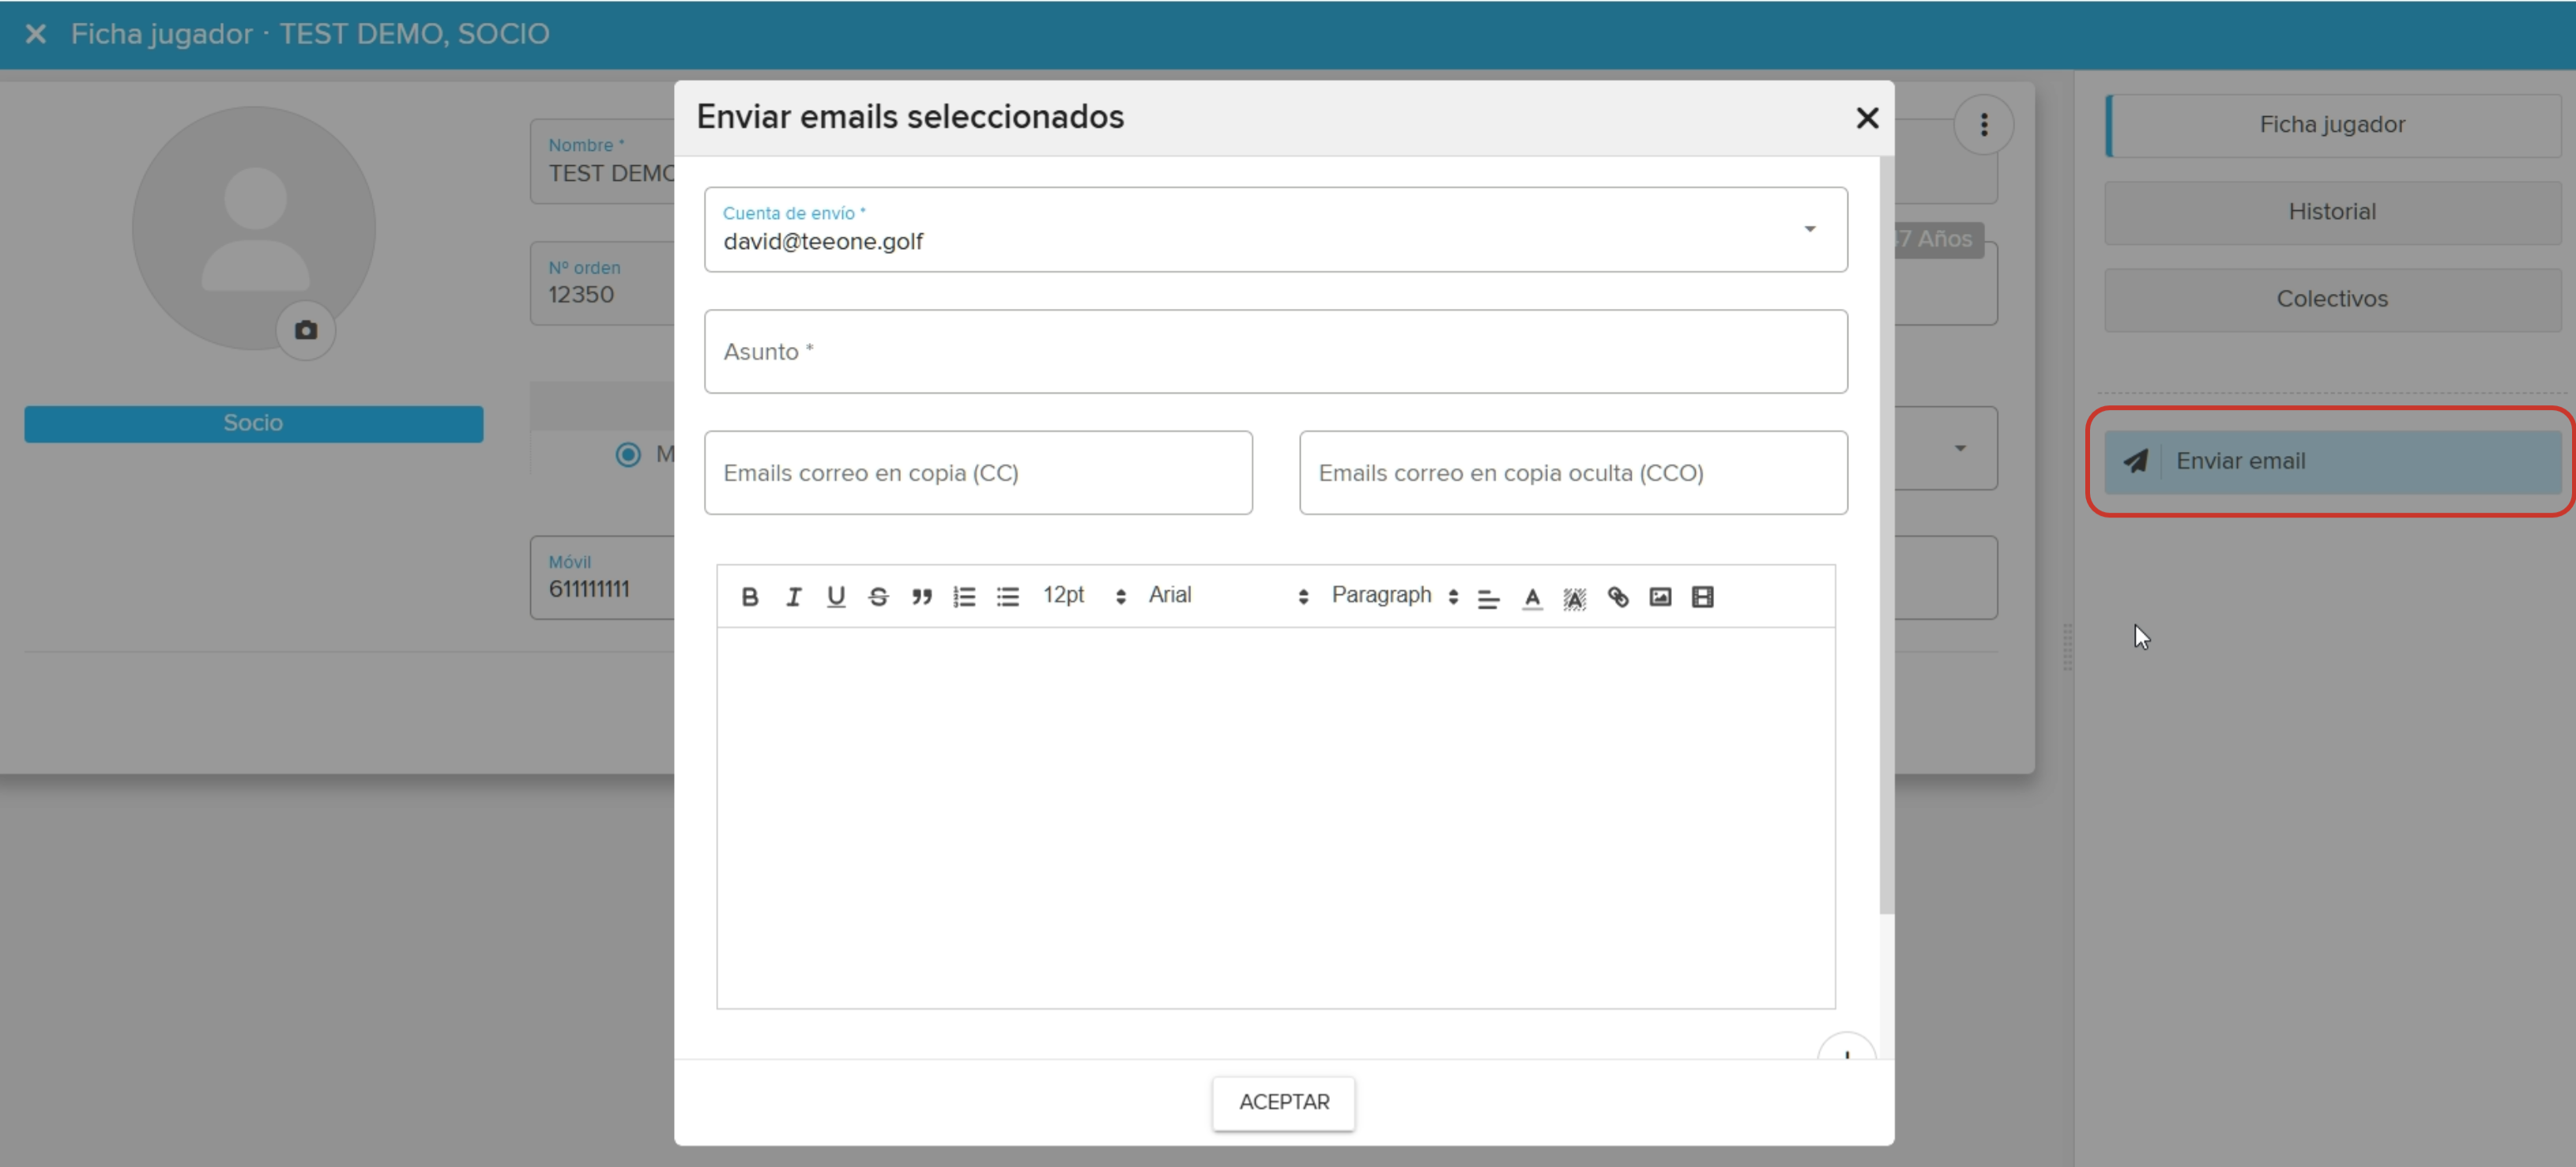The height and width of the screenshot is (1167, 2576).
Task: Expand the background dropdown arrow behind dialog
Action: (1960, 448)
